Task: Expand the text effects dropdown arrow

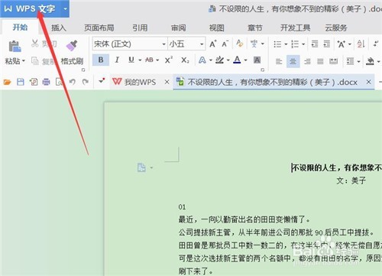Action: tap(211, 60)
